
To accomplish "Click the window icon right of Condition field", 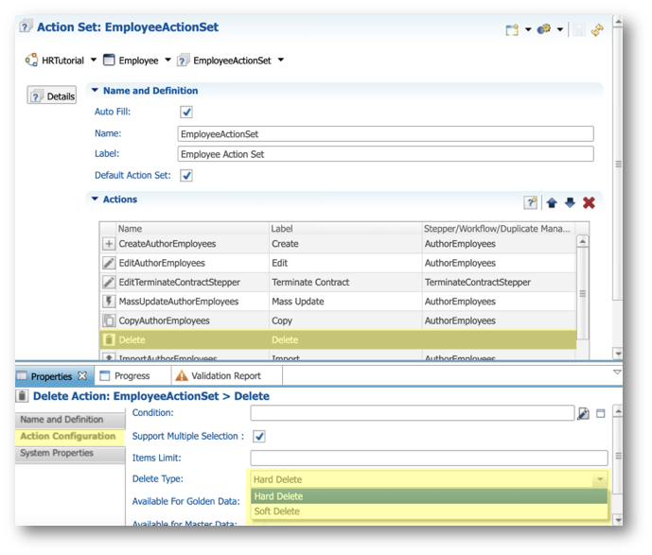I will point(601,413).
